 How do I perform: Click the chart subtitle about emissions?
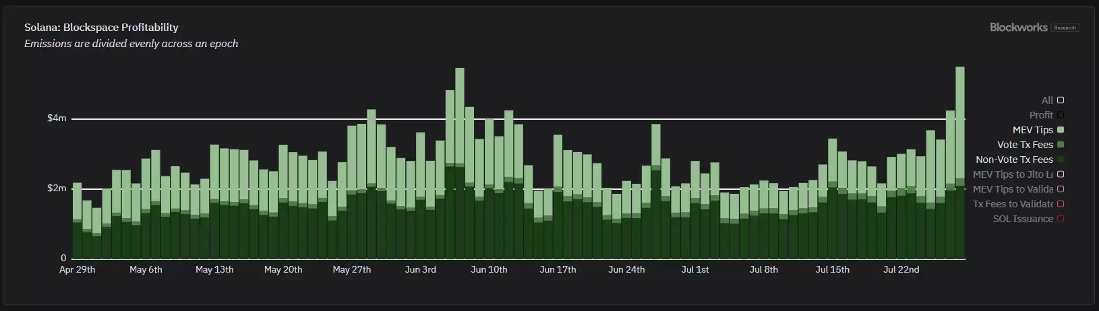pos(131,44)
